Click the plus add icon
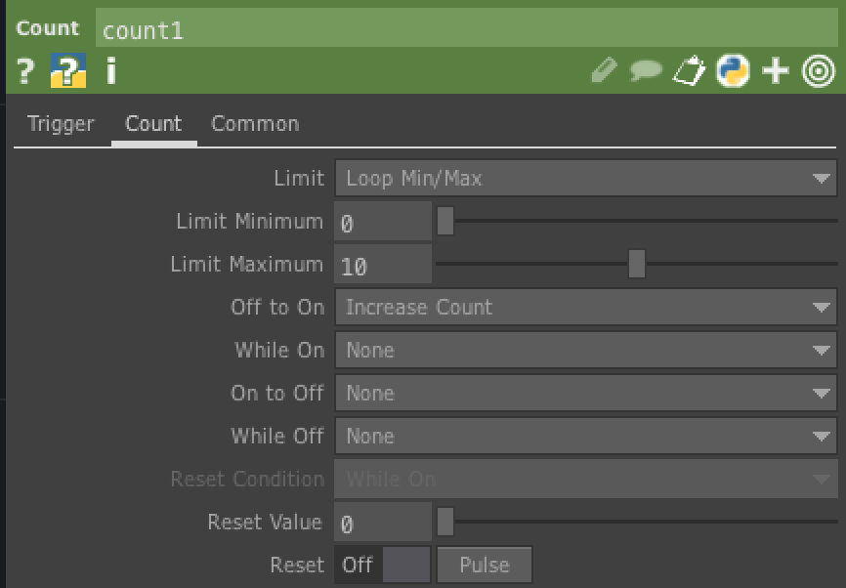The height and width of the screenshot is (588, 846). point(775,71)
